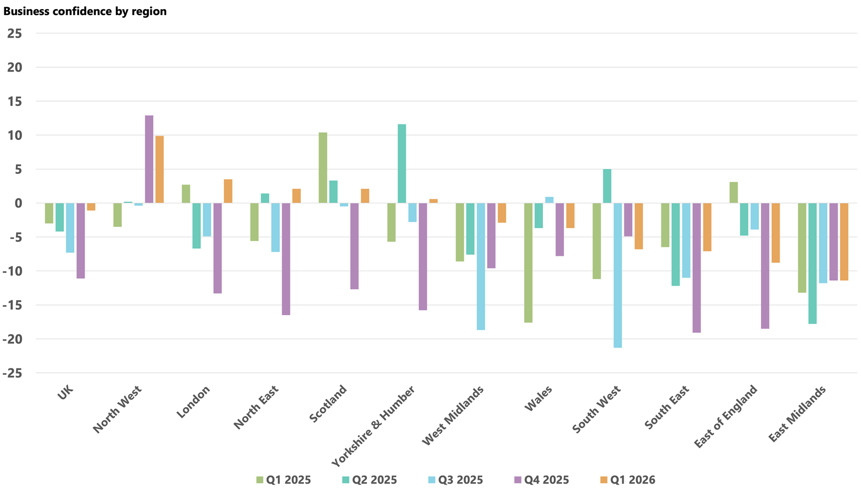Click the South East purple Q4 2025 bar
Viewport: 861px width, 490px height.
tap(697, 268)
